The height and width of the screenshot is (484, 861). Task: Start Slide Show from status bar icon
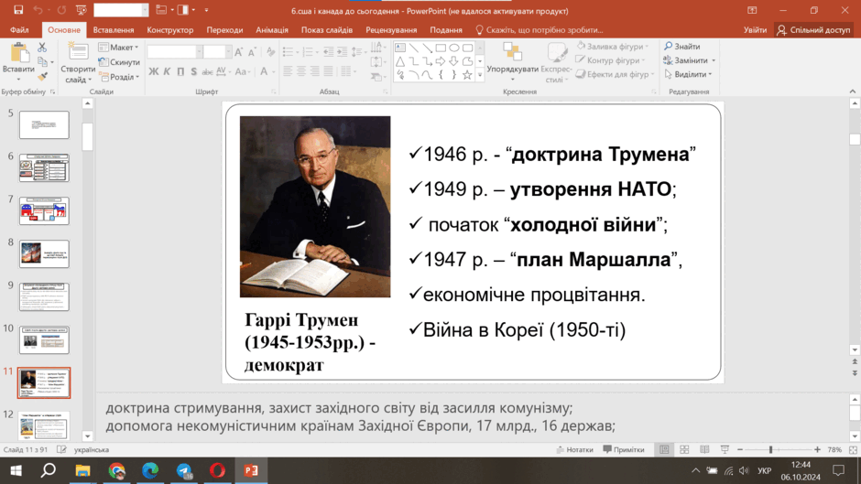[x=725, y=449]
